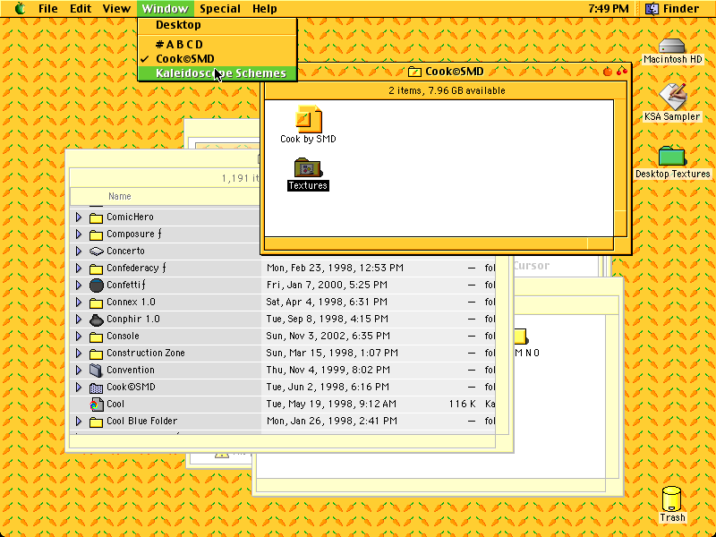Select checked Cook©SMD menu entry

217,59
